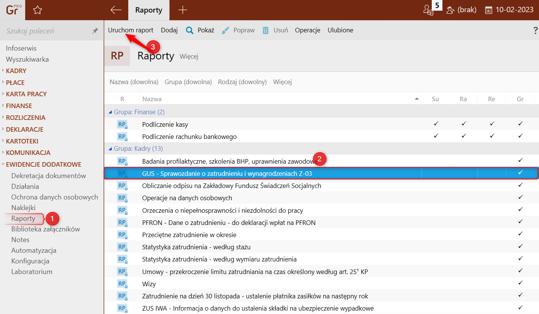Open Wyszukiwarka in the sidebar

pos(27,59)
